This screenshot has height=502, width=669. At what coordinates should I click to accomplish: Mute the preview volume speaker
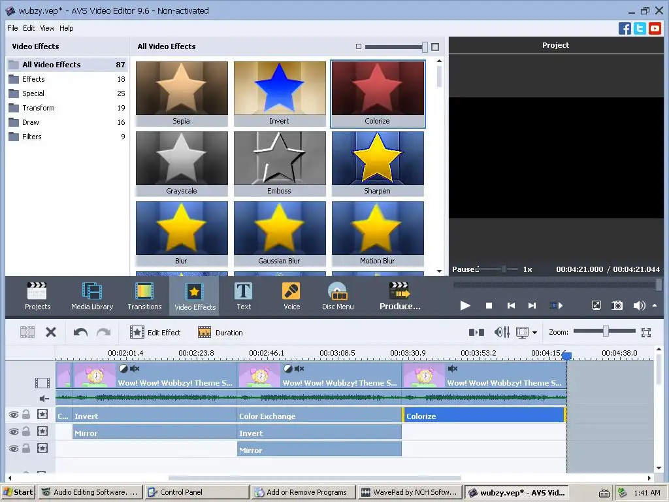(639, 305)
